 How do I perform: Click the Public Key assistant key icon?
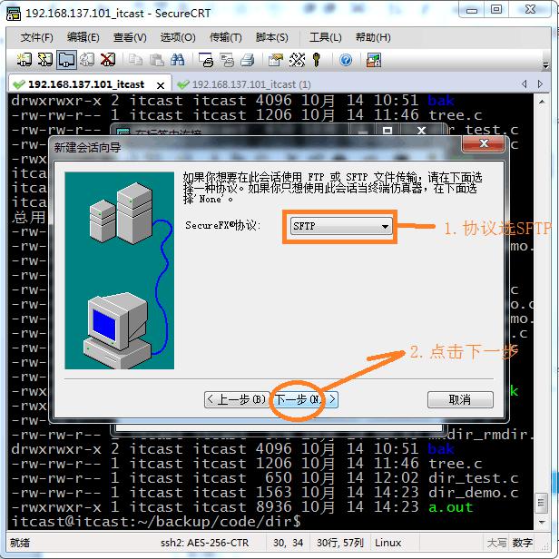pos(316,60)
